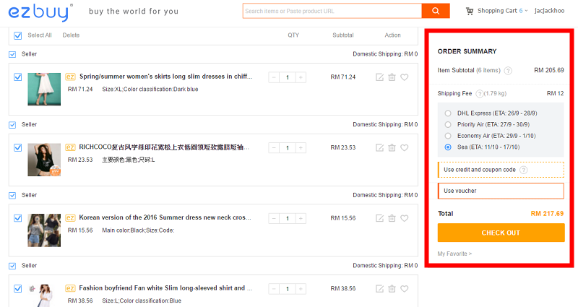Image resolution: width=578 pixels, height=307 pixels.
Task: Click ez badge on Fashion boyfriend shirt item
Action: pyautogui.click(x=70, y=287)
